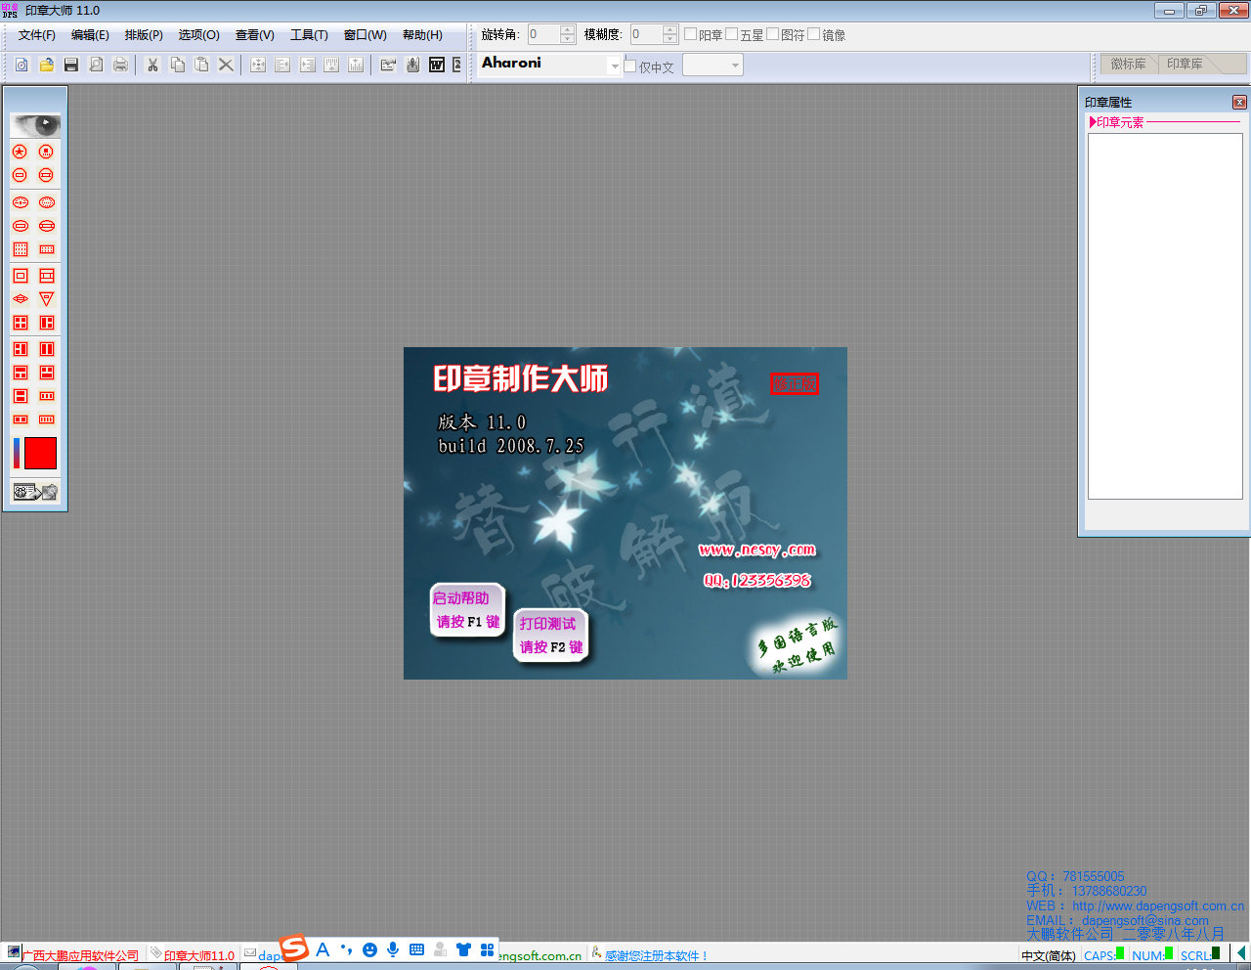The width and height of the screenshot is (1251, 970).
Task: Click the 印章元素 list box area
Action: tap(1165, 316)
